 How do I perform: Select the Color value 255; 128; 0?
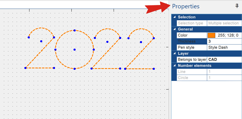228,35
